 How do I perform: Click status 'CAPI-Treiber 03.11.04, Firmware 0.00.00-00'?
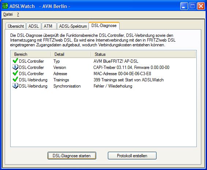point(131,67)
